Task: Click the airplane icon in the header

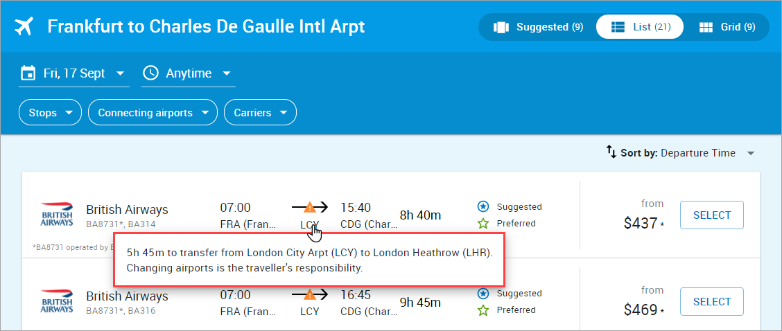Action: point(24,26)
